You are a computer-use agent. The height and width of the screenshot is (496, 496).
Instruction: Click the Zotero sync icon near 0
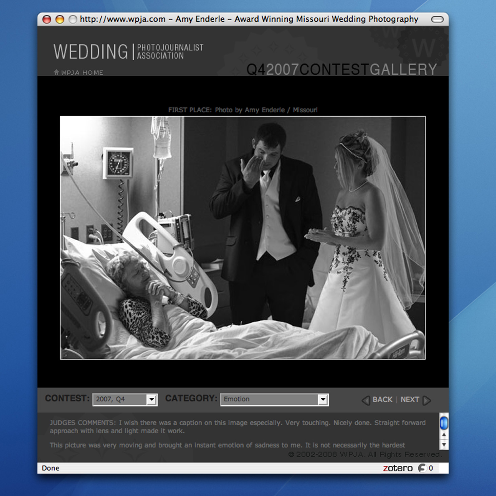click(x=422, y=468)
